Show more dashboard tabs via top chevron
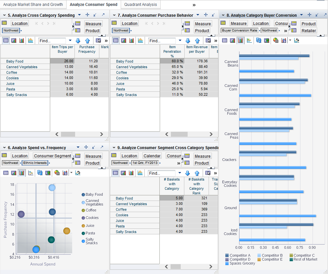This screenshot has height=274, width=328. (x=194, y=5)
